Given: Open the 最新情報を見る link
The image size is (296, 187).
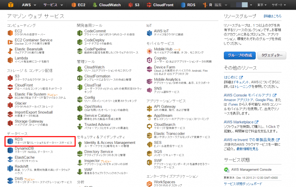Looking at the screenshot, I should tap(247, 149).
